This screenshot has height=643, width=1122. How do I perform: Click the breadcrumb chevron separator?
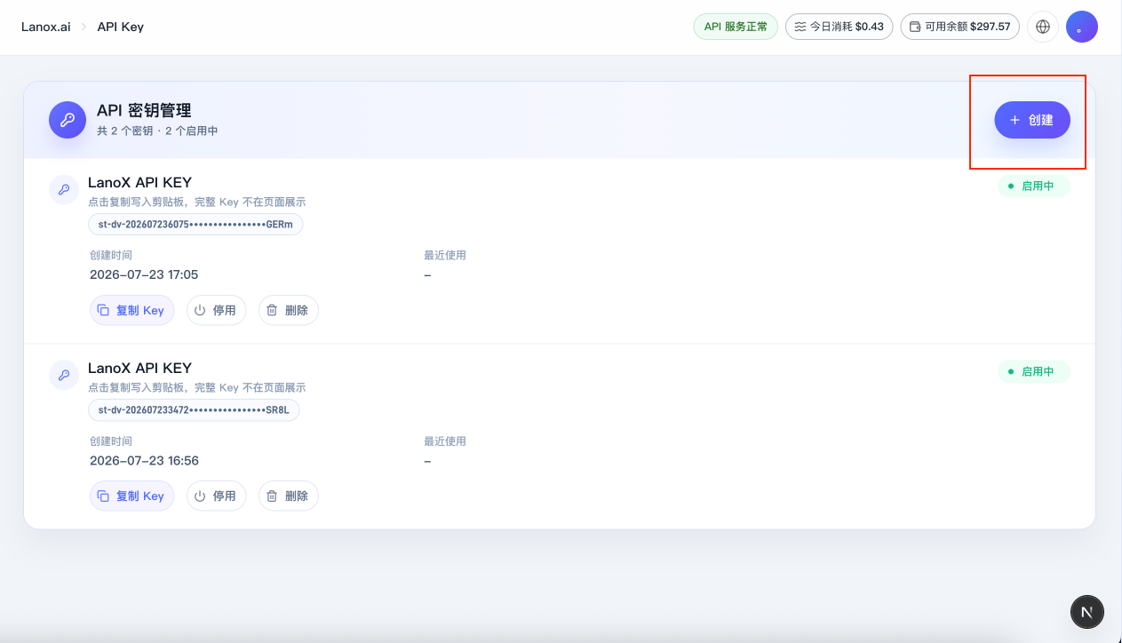[x=84, y=27]
